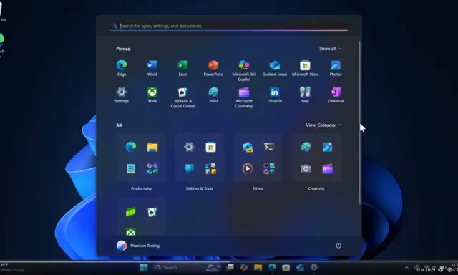
Task: Open Microsoft Store in Utilities & Tools
Action: (210, 147)
